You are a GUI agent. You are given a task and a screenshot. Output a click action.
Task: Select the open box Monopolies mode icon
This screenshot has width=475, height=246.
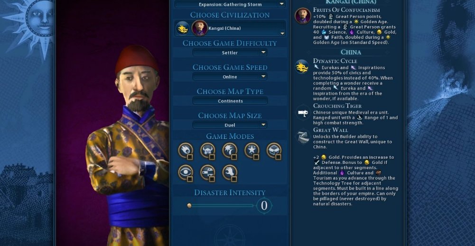274,150
